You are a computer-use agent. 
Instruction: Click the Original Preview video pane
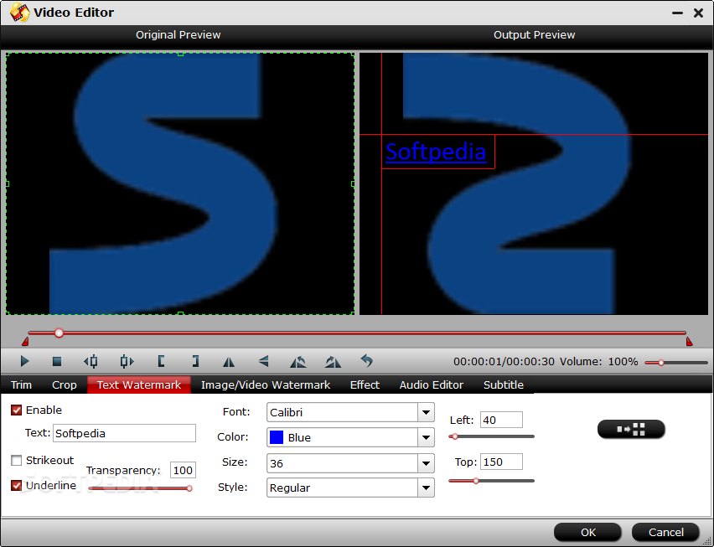pyautogui.click(x=180, y=183)
